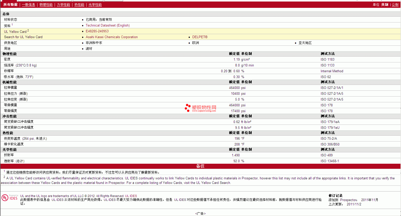Select the 所有数据 tab
This screenshot has width=401, height=216.
click(10, 5)
